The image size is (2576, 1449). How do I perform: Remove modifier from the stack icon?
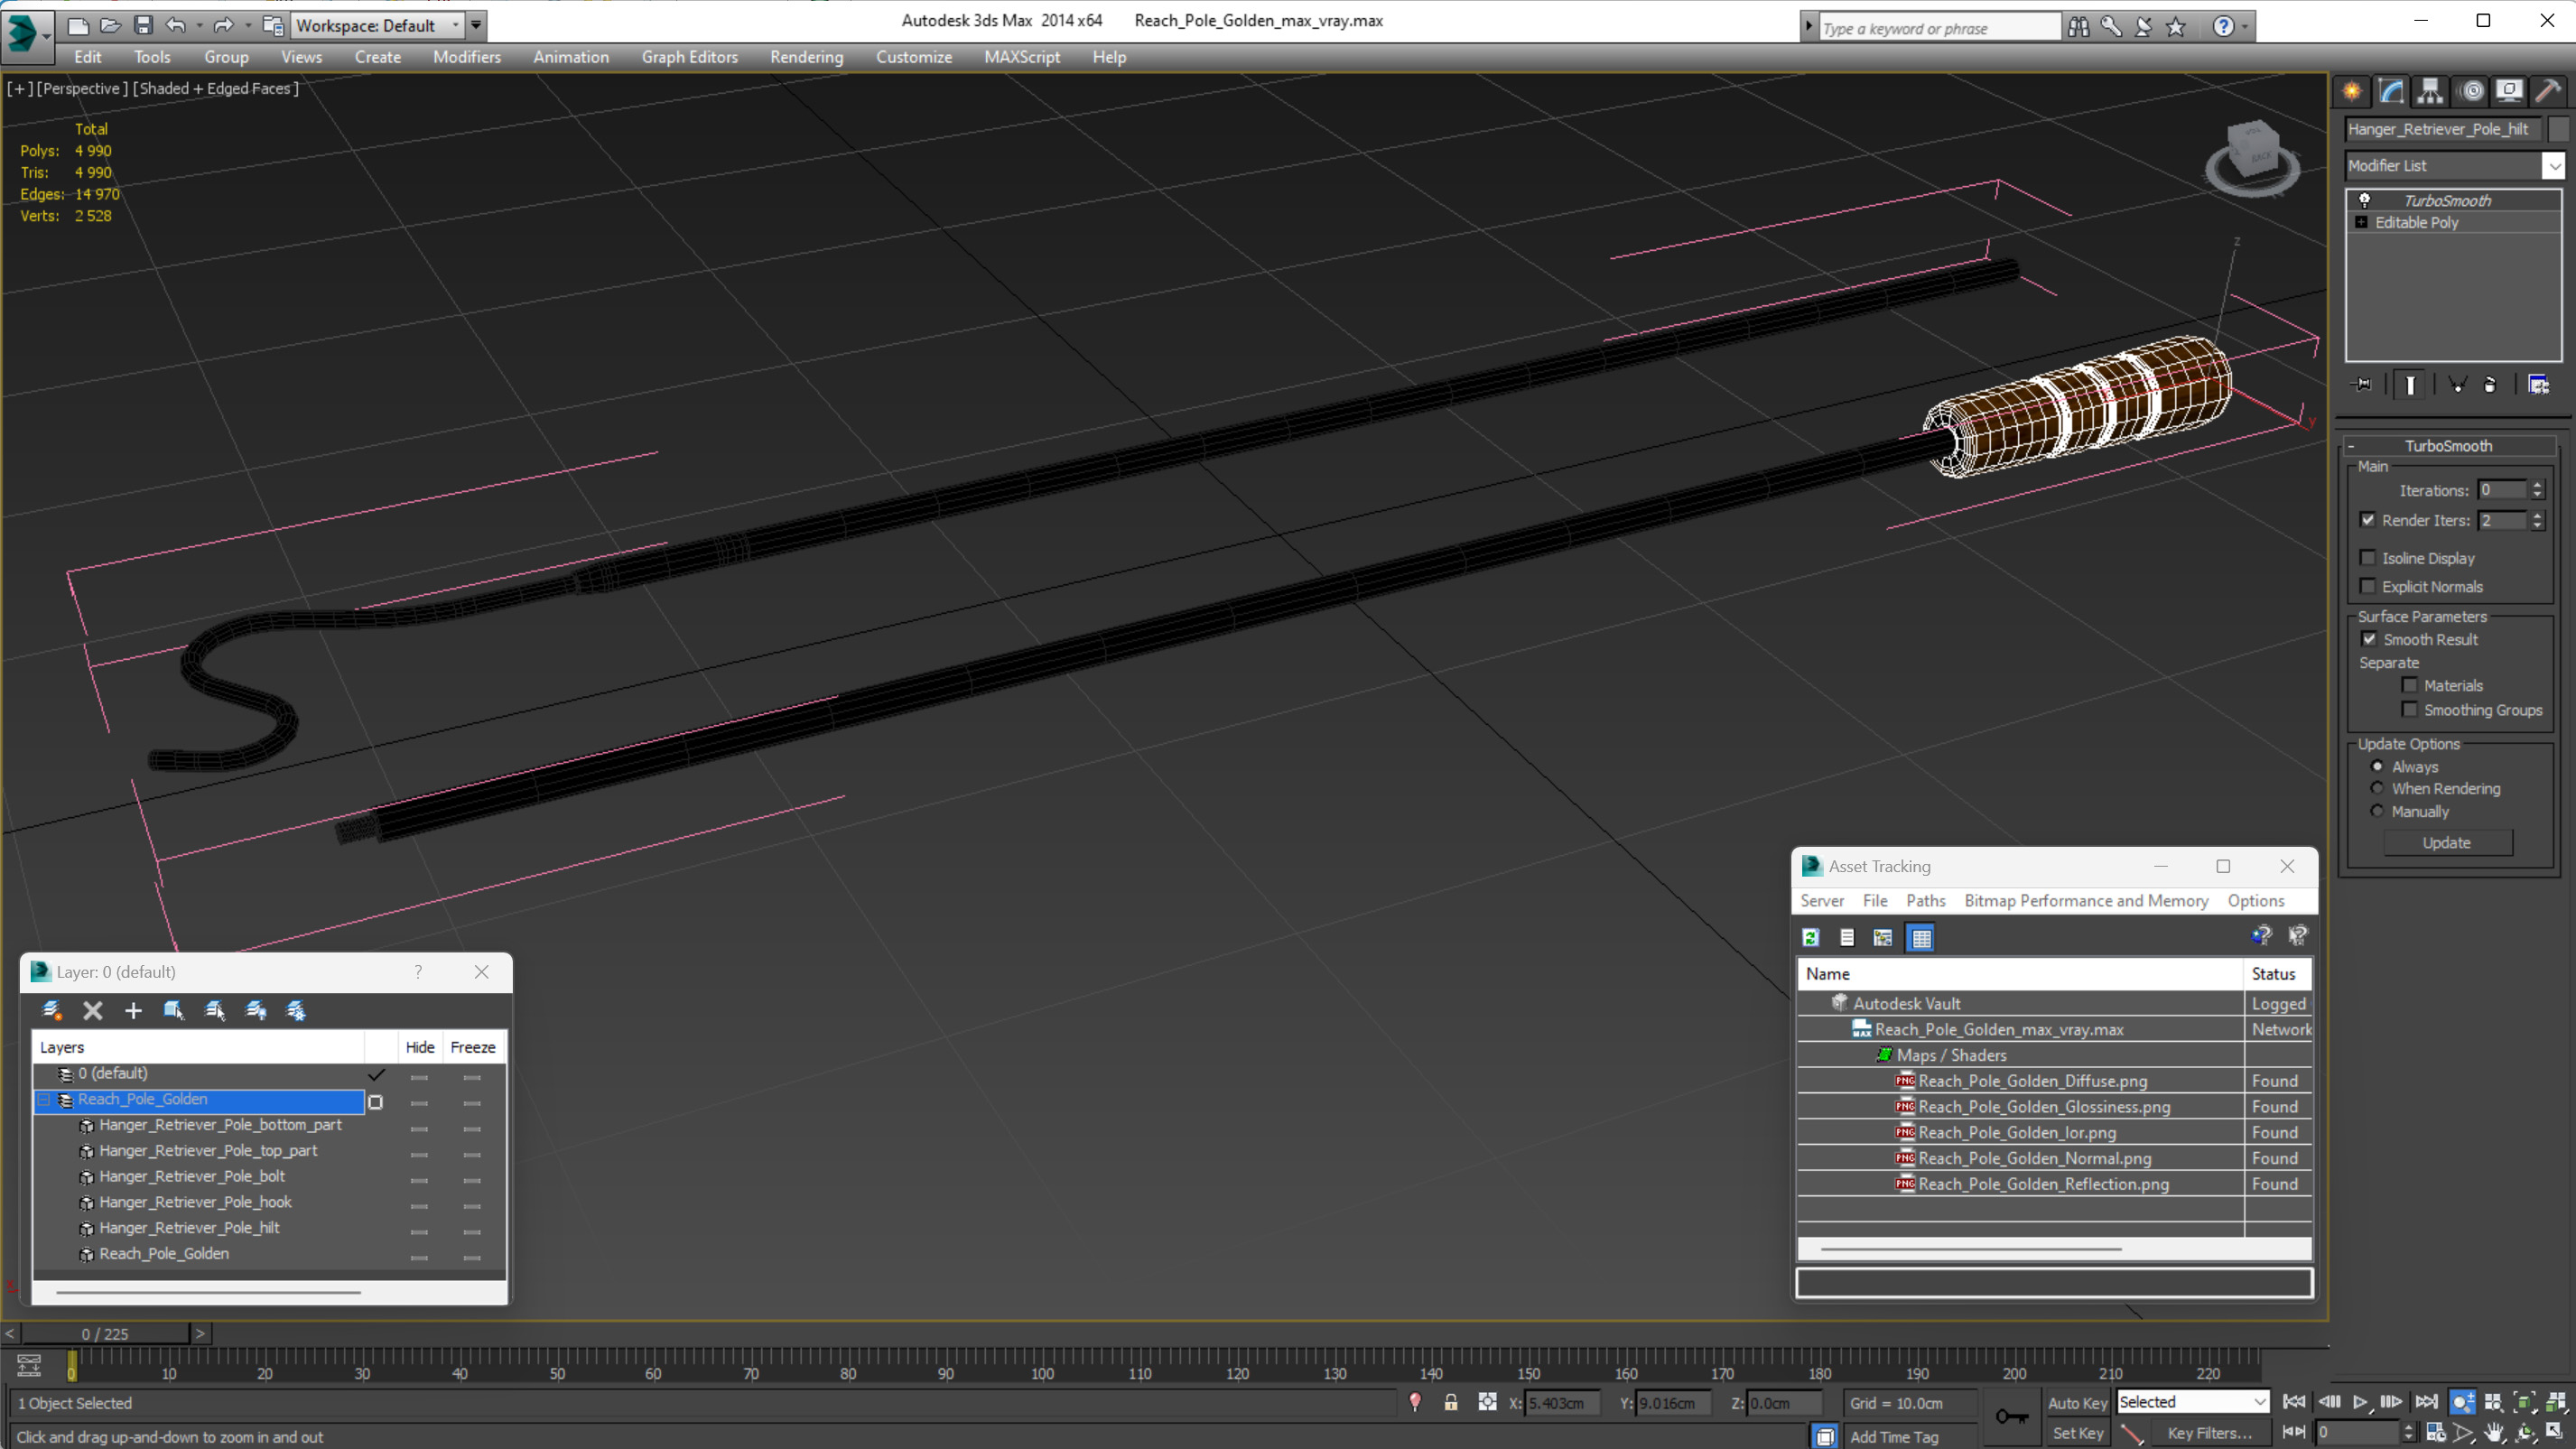(x=2490, y=384)
